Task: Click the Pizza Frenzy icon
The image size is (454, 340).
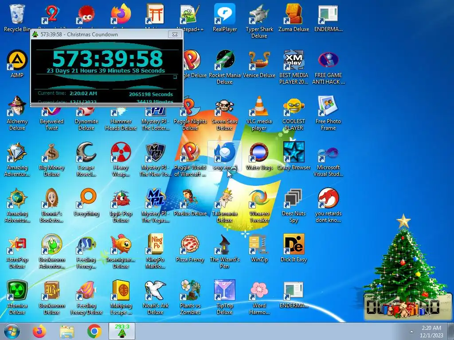Action: coord(190,248)
